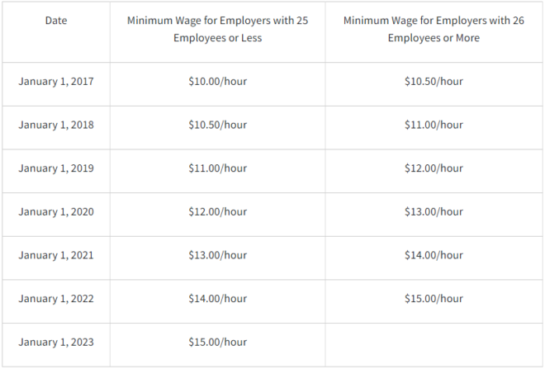Select the January 1, 2022 date cell
The height and width of the screenshot is (369, 545).
[x=56, y=299]
